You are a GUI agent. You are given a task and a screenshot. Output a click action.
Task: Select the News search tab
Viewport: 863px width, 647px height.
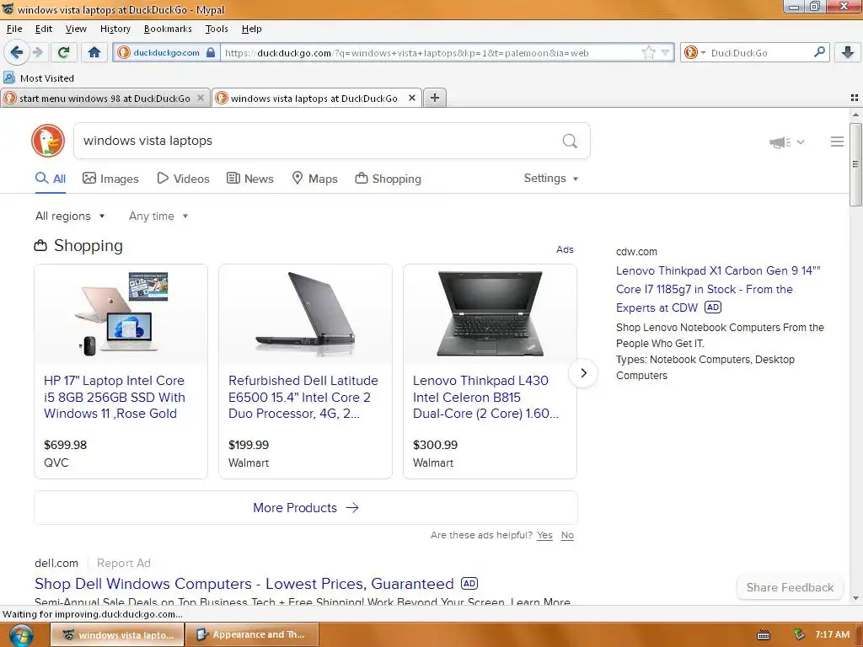pos(250,179)
